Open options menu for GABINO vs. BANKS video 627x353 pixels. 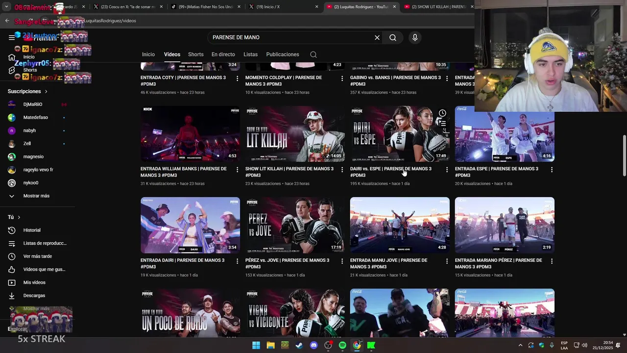pos(447,78)
